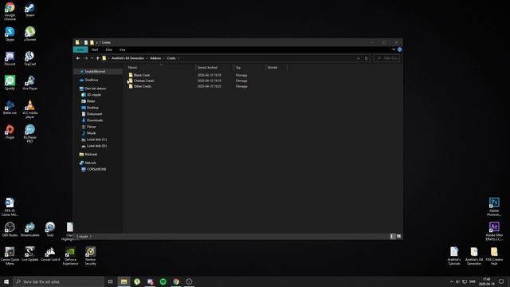Open the Windows Start menu
510x287 pixels.
click(x=6, y=281)
